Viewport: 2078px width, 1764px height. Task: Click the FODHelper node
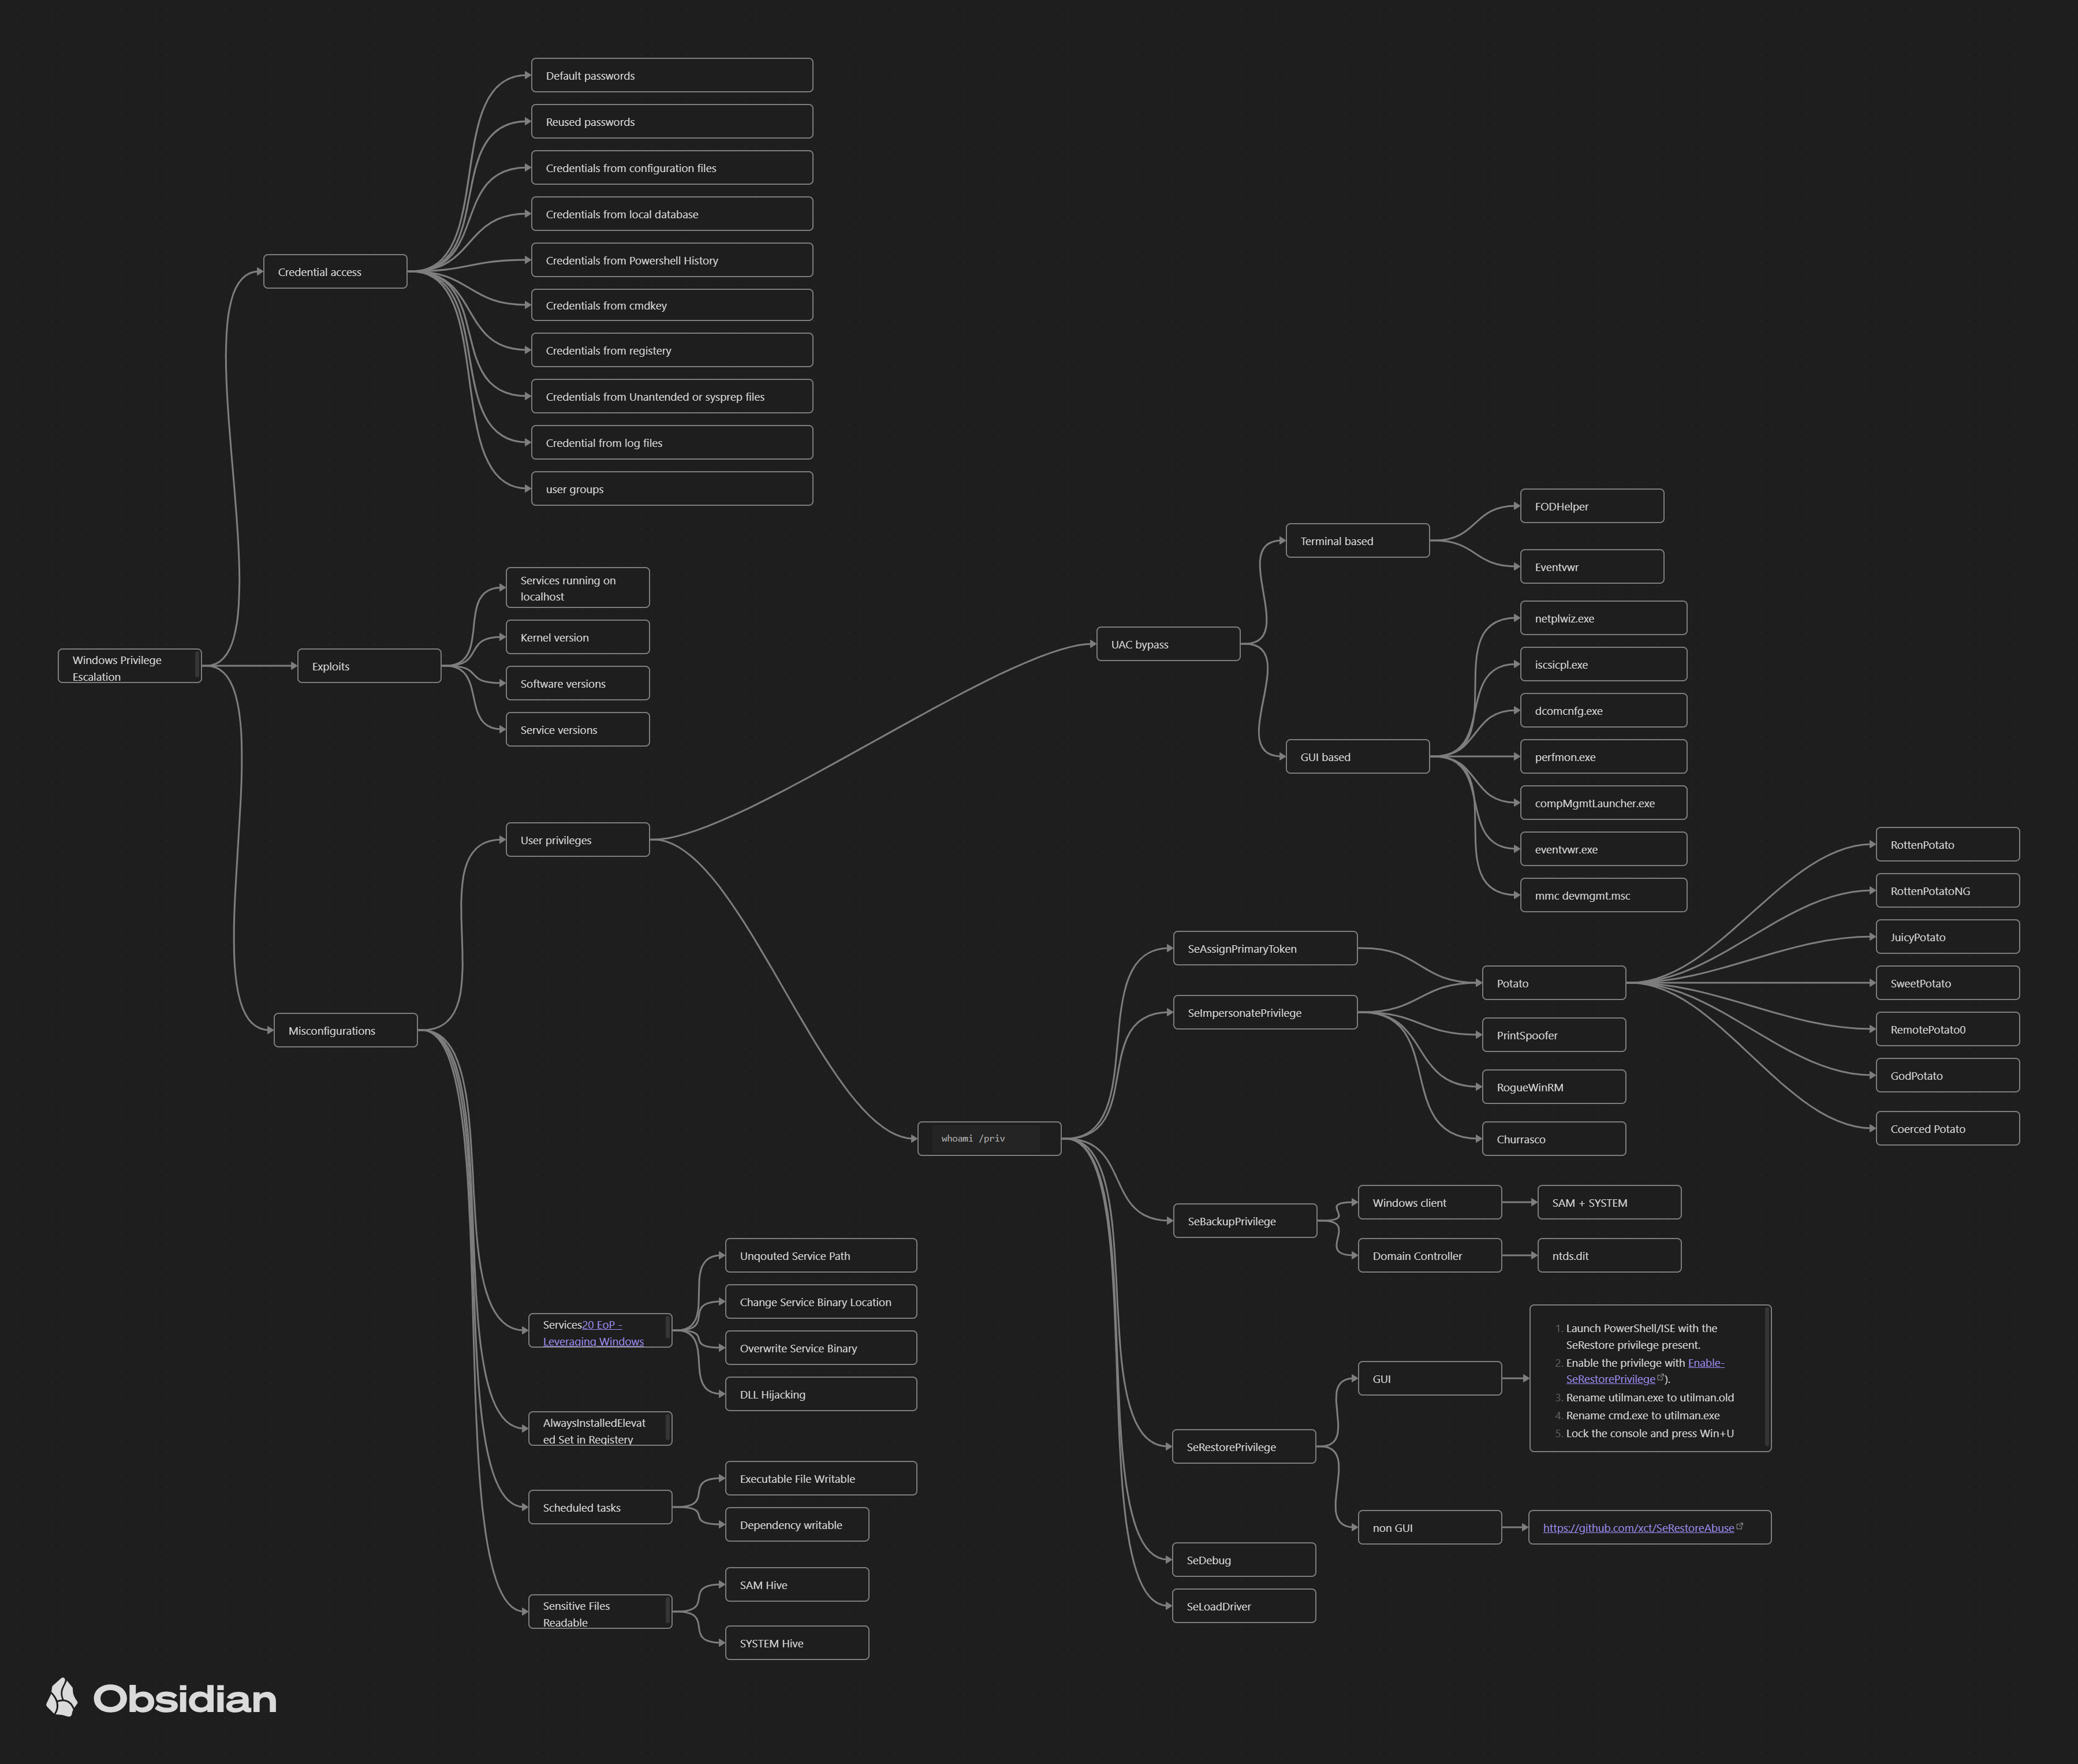1591,506
